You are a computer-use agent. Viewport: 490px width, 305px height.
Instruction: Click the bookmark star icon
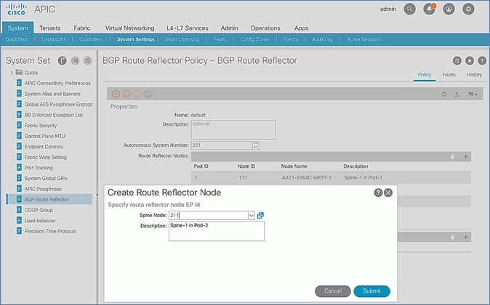[x=470, y=60]
